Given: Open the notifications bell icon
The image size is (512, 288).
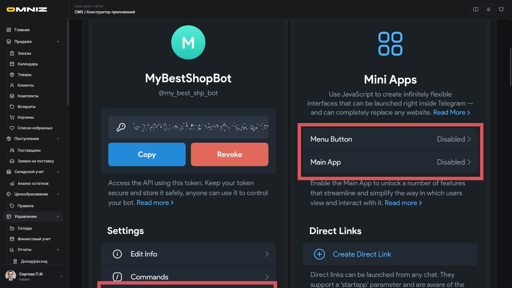Looking at the screenshot, I should (501, 10).
